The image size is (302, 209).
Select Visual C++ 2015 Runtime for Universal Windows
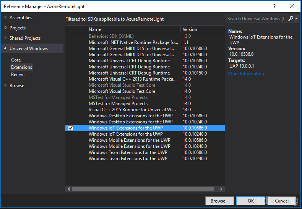(145, 110)
